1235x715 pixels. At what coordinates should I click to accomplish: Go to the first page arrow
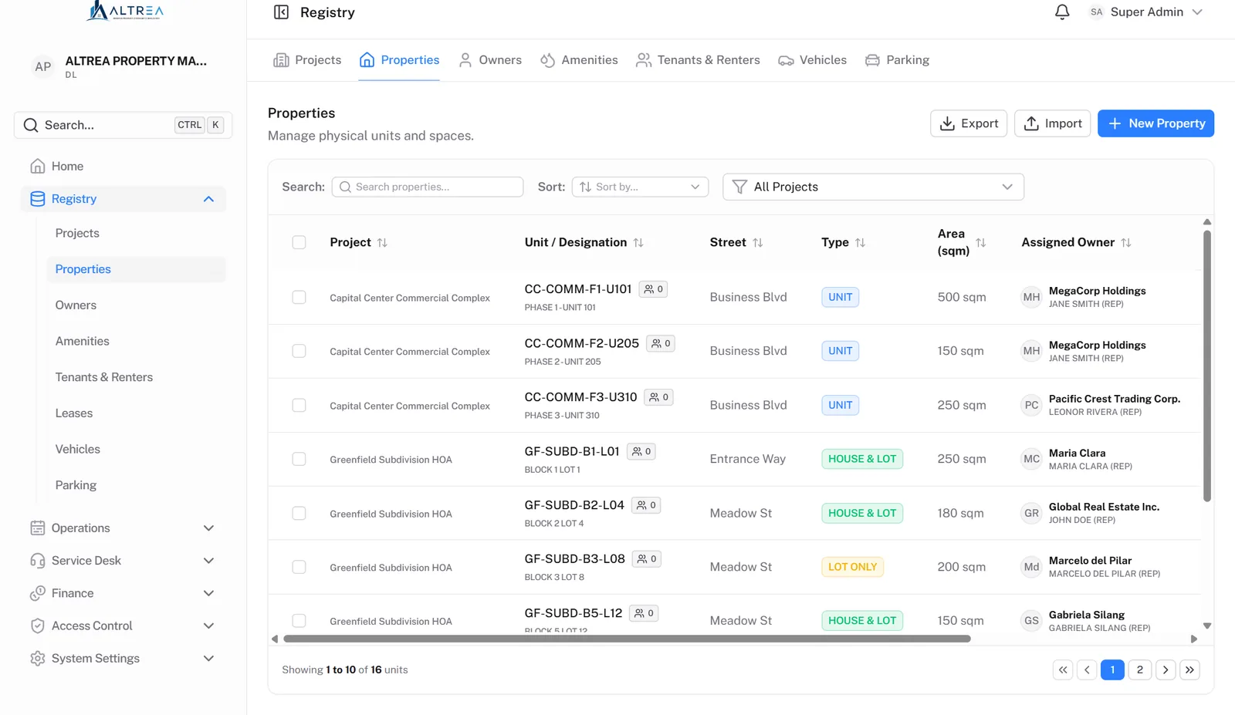tap(1063, 669)
